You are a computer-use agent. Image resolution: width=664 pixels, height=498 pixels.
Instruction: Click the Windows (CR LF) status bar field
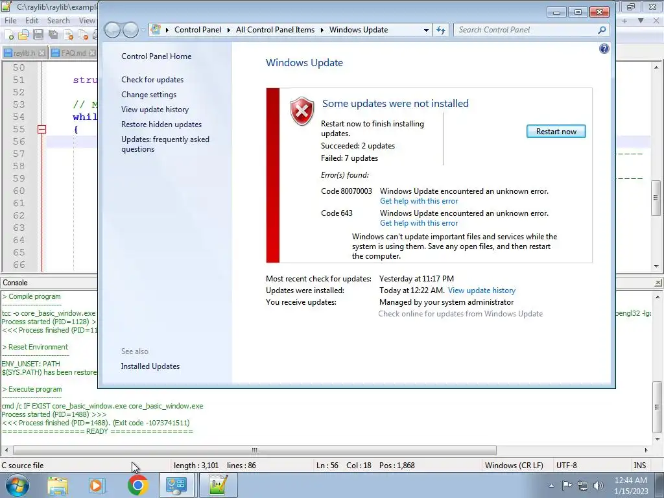(514, 466)
